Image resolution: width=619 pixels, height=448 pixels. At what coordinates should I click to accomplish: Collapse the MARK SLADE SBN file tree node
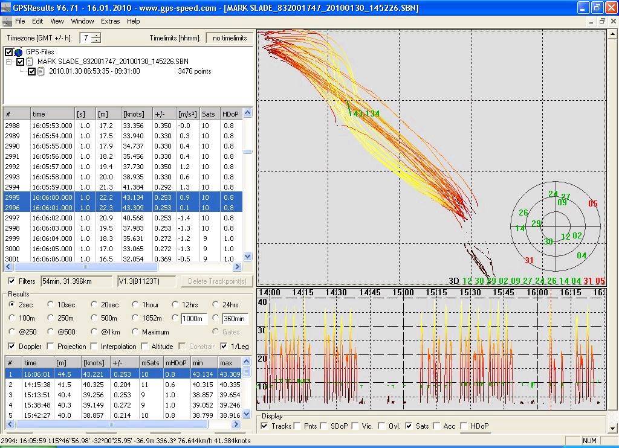pyautogui.click(x=10, y=62)
